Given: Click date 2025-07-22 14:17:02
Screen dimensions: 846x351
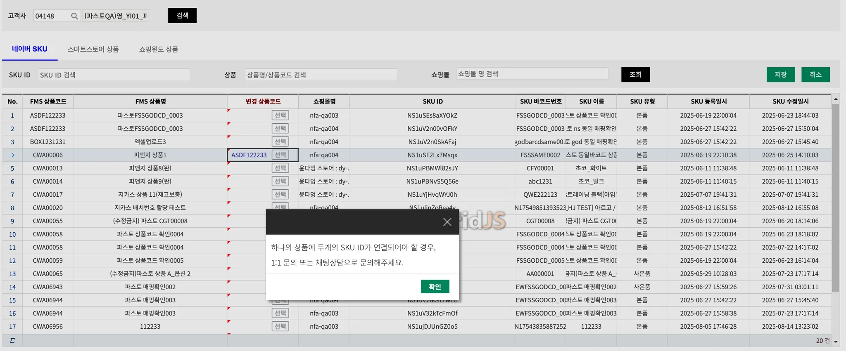Looking at the screenshot, I should tap(790, 247).
